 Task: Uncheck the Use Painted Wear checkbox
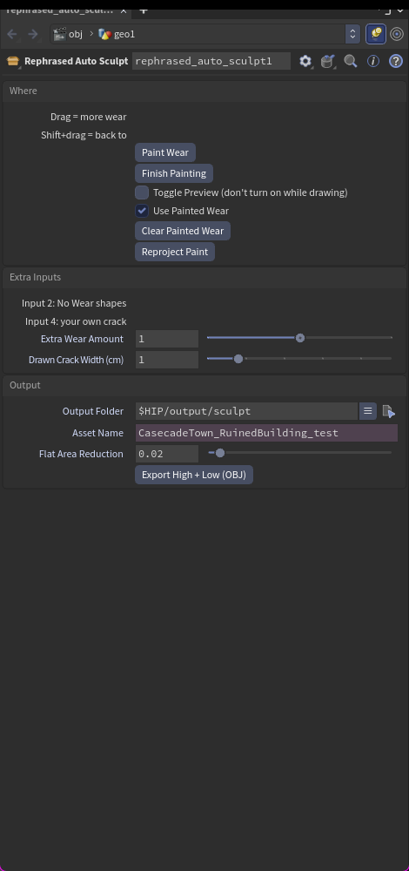click(142, 211)
